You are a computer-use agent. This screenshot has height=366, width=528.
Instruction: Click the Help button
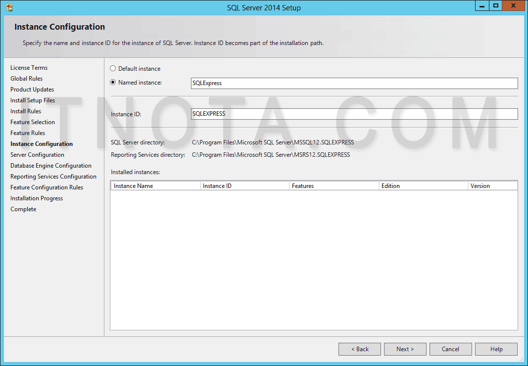click(x=496, y=349)
